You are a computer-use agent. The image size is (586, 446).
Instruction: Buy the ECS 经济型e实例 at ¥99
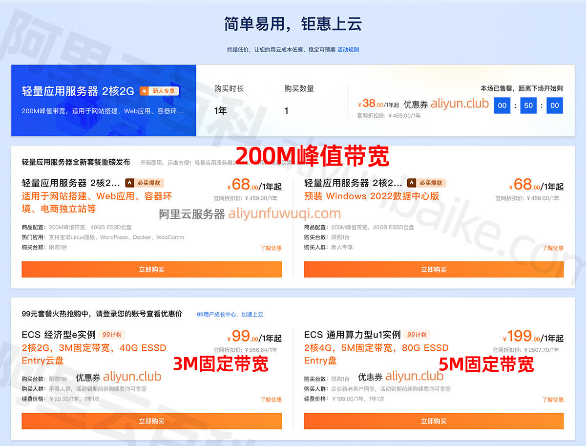coord(151,421)
